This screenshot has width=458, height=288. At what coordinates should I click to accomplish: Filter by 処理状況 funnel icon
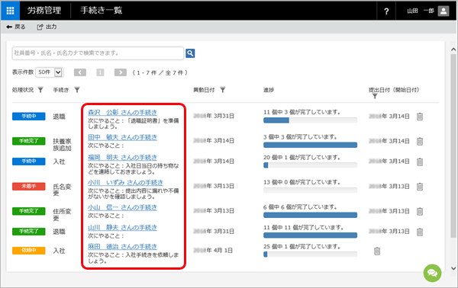[x=40, y=90]
